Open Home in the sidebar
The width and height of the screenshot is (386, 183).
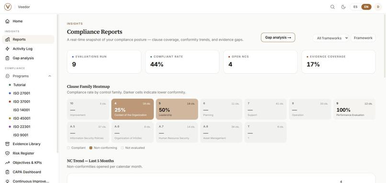pos(28,21)
